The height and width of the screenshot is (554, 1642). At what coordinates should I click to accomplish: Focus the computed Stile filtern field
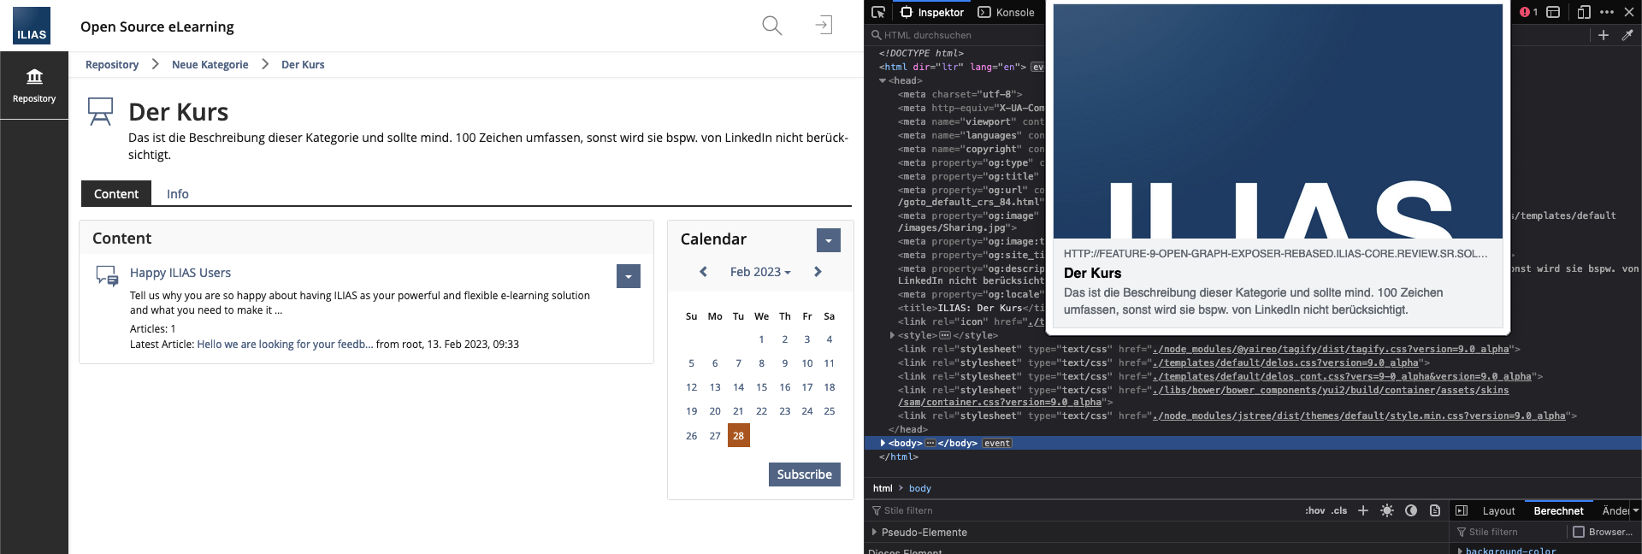pos(1509,532)
